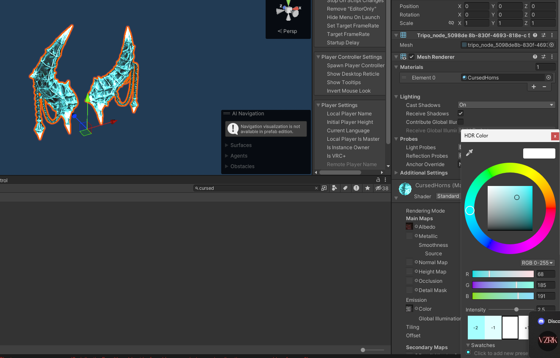Viewport: 560px width, 358px height.
Task: Open the RGB 0-255 color mode dropdown
Action: click(537, 263)
